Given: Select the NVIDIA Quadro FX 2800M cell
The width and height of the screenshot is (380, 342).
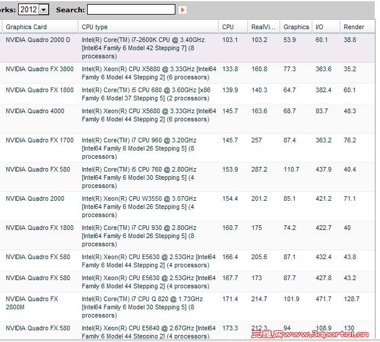Looking at the screenshot, I should click(x=32, y=303).
